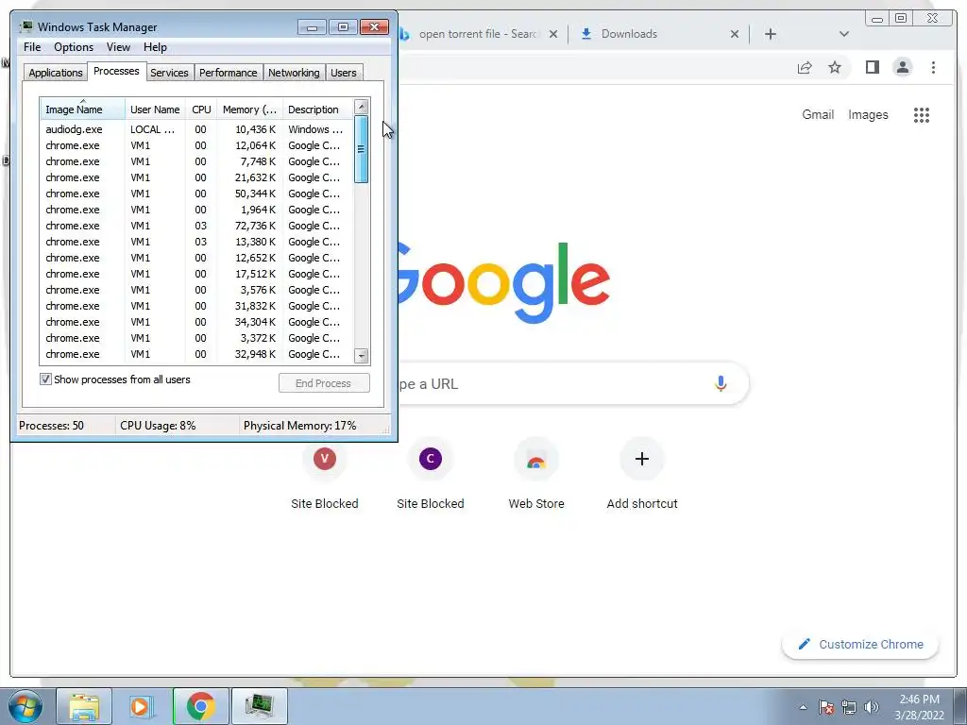The height and width of the screenshot is (725, 967).
Task: Open Windows Media Player taskbar icon
Action: 142,706
